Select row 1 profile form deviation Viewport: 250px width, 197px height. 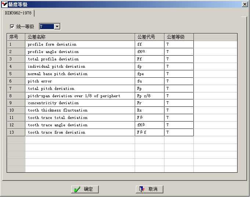pos(80,44)
